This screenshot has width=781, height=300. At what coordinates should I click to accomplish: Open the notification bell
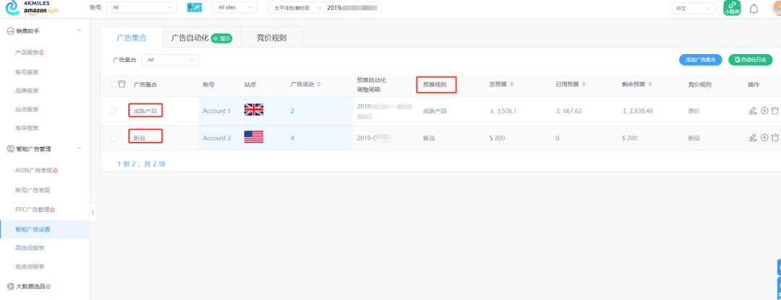[754, 9]
